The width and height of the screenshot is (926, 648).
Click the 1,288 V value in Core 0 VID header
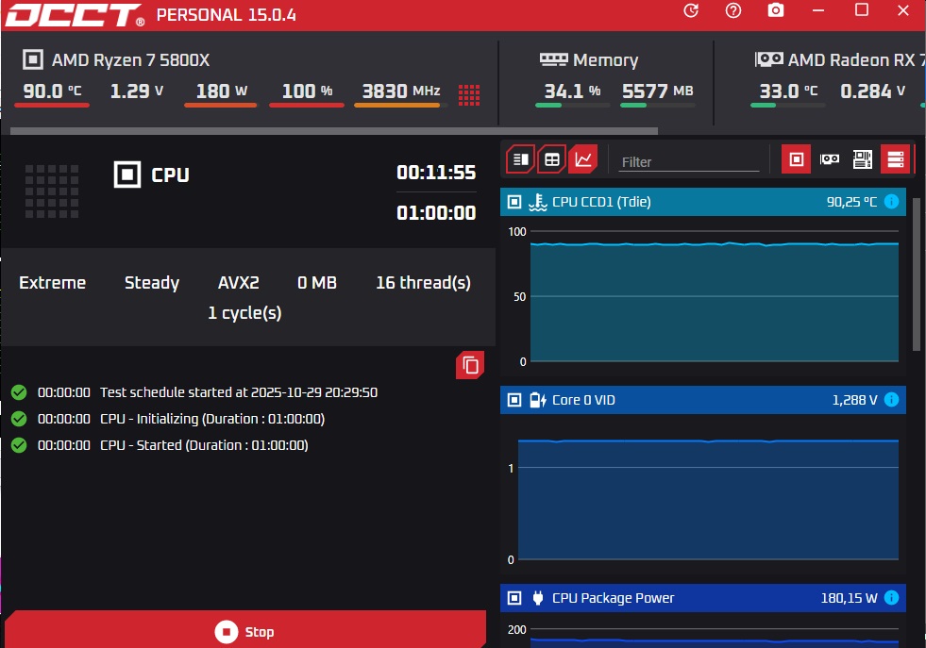click(854, 400)
